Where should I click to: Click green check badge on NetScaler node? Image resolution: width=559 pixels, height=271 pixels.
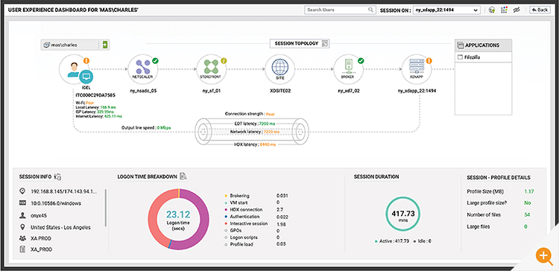point(155,60)
